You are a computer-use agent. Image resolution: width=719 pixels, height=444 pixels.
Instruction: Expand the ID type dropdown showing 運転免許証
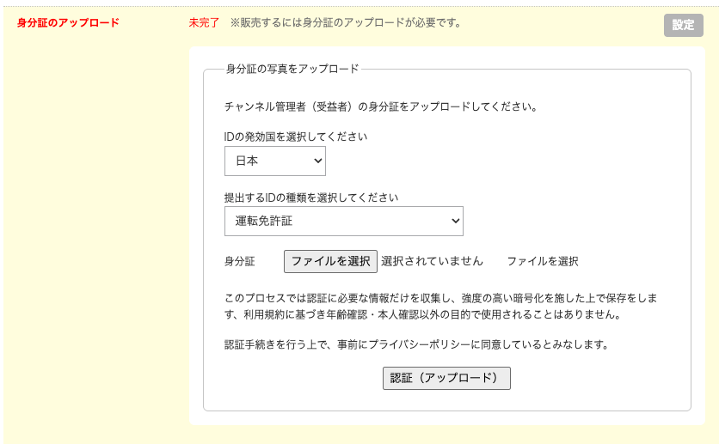(343, 221)
